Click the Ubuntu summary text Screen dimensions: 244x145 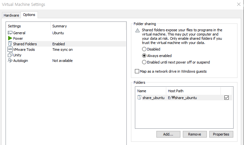click(x=58, y=33)
